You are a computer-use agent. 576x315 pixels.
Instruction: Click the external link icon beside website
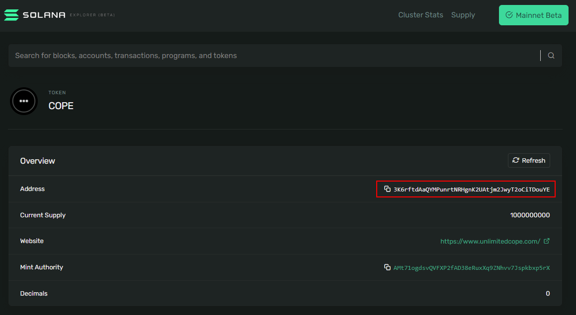click(x=547, y=241)
